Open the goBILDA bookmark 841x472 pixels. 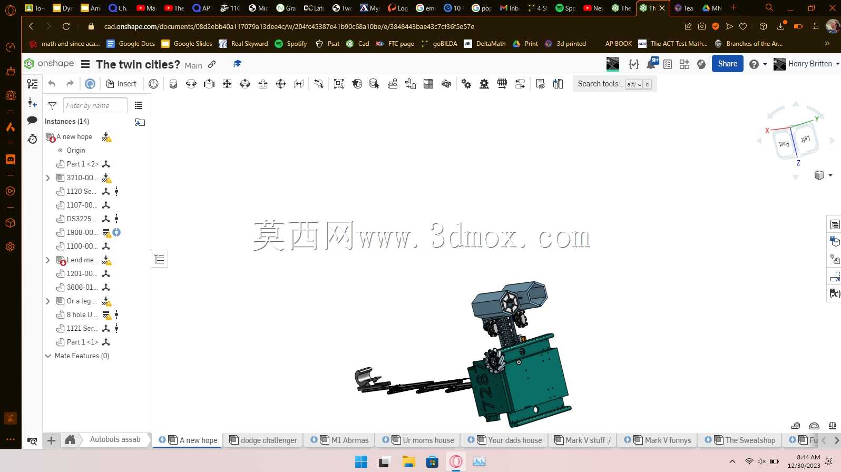439,44
